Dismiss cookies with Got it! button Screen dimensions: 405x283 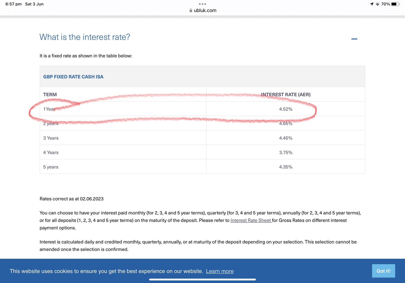(x=383, y=271)
